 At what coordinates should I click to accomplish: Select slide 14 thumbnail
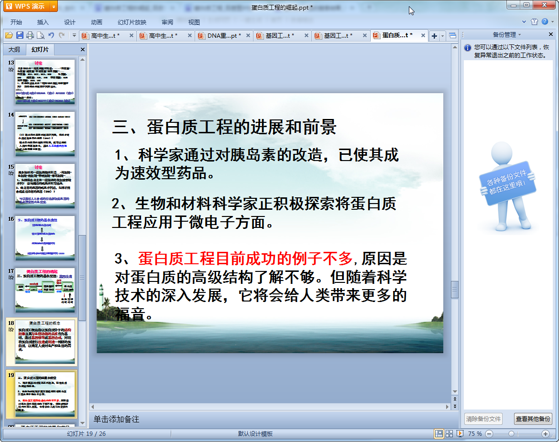pyautogui.click(x=45, y=134)
